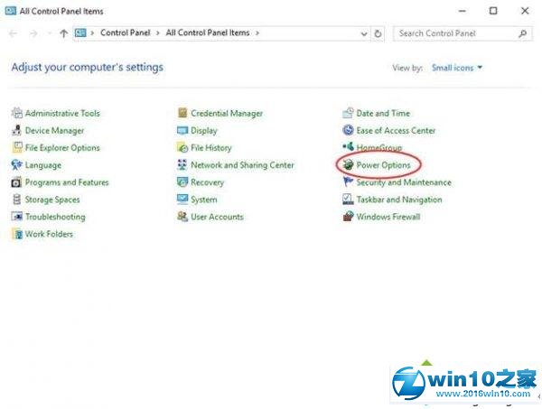This screenshot has height=409, width=542.
Task: Click the Up arrow navigation button
Action: click(63, 33)
